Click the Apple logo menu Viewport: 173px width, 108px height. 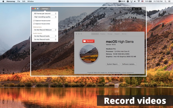(x=3, y=1)
